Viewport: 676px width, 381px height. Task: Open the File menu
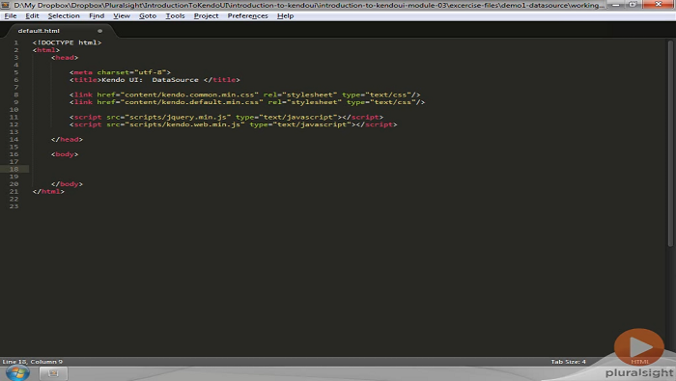pos(11,16)
